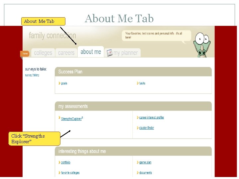Click the my assessments section header

(x=133, y=106)
